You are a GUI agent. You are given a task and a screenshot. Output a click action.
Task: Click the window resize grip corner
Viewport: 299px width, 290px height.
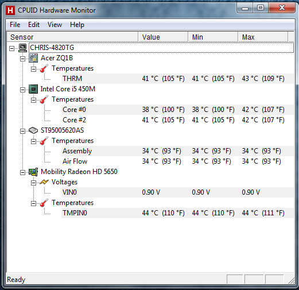(291, 280)
